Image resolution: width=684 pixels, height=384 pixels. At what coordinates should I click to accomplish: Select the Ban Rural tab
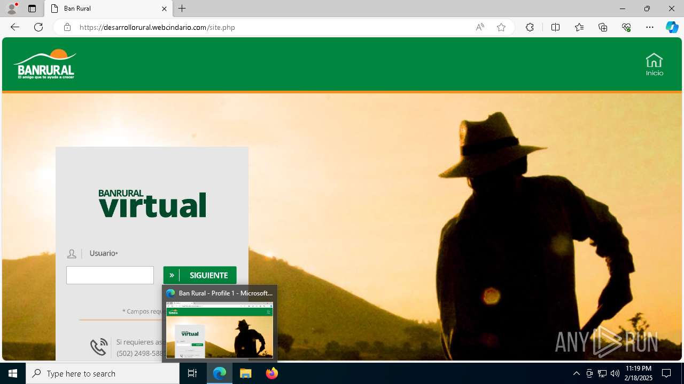pos(107,9)
